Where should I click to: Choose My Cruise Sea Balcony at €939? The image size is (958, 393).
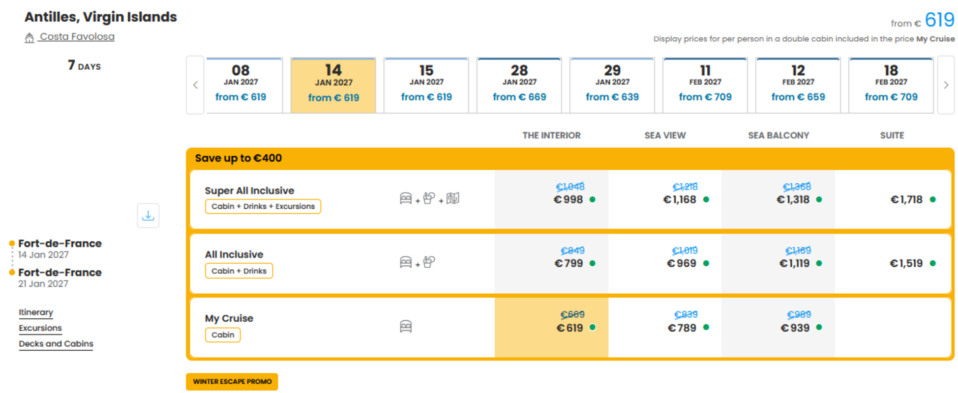[x=778, y=328]
